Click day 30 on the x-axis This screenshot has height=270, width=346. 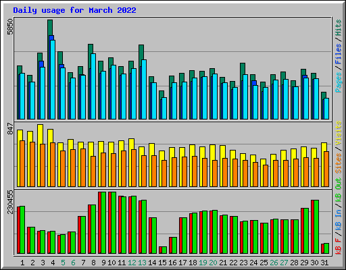pos(314,263)
